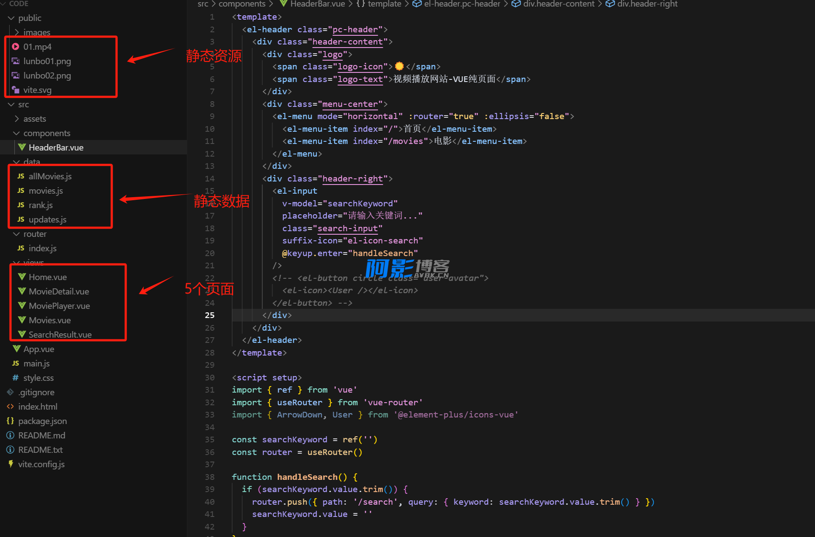Click the lunbo01.png image file icon
This screenshot has width=815, height=537.
pos(16,61)
